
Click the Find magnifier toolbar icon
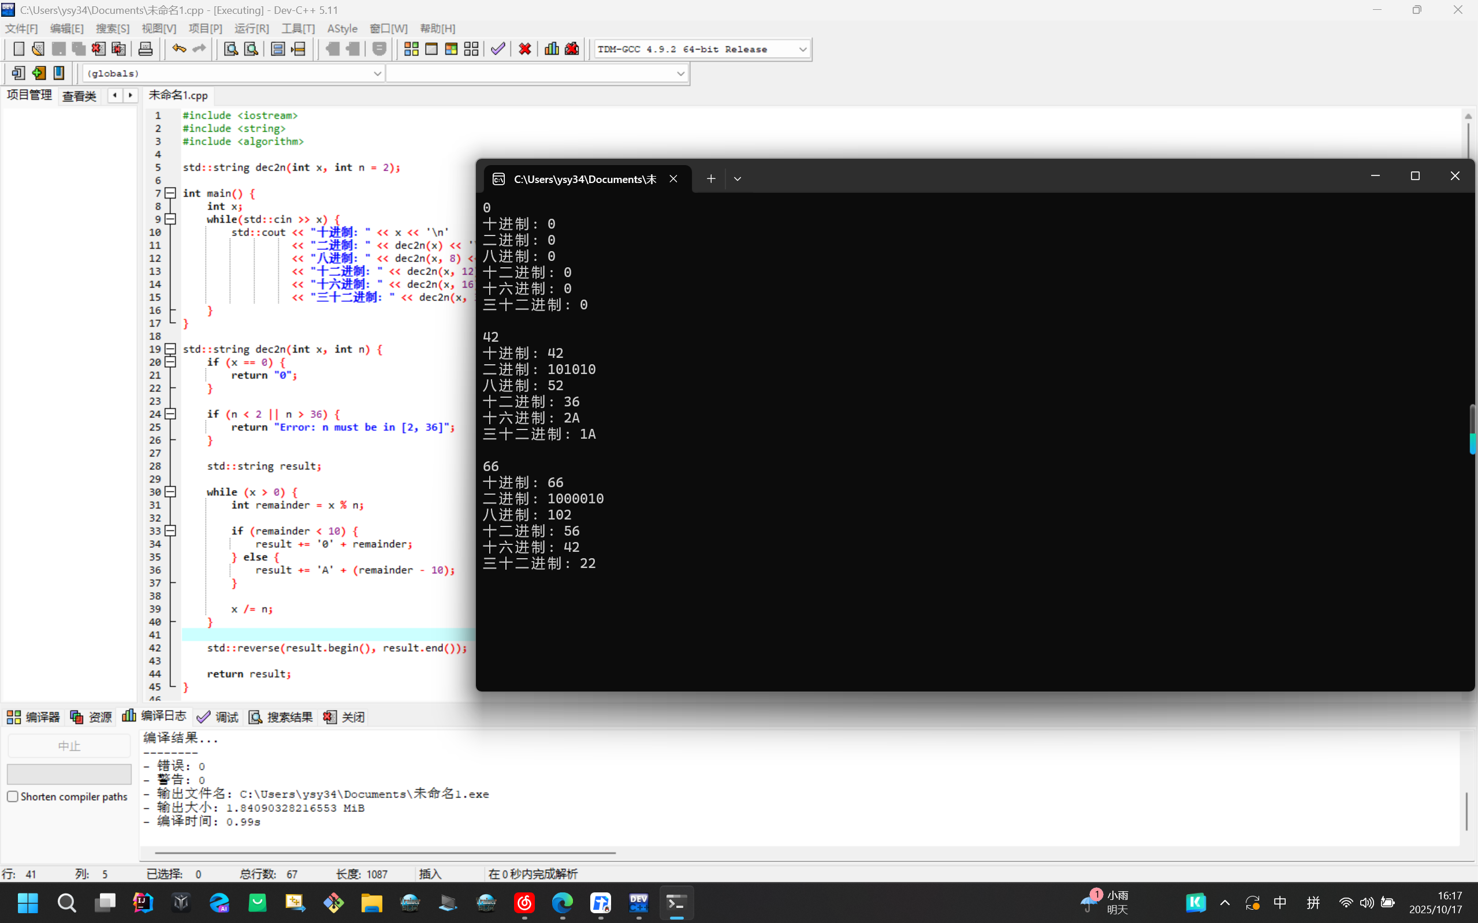pyautogui.click(x=231, y=49)
